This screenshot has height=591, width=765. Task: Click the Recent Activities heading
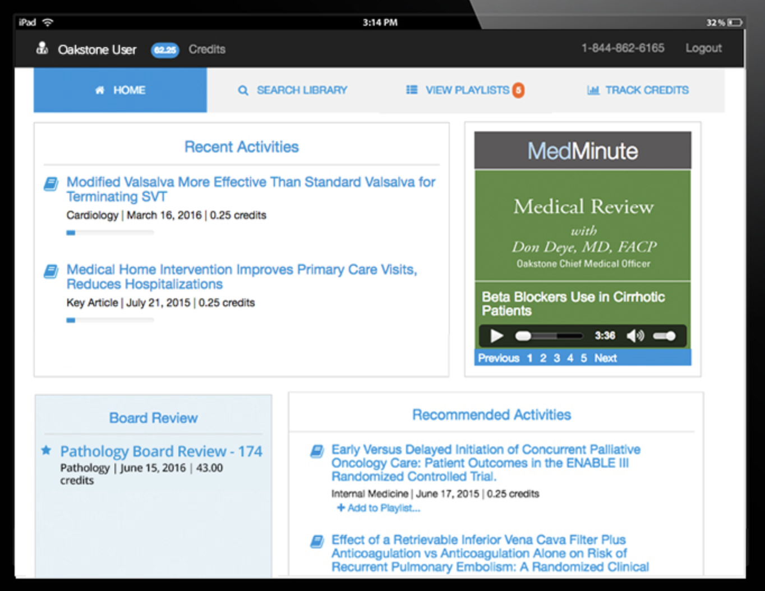[242, 147]
